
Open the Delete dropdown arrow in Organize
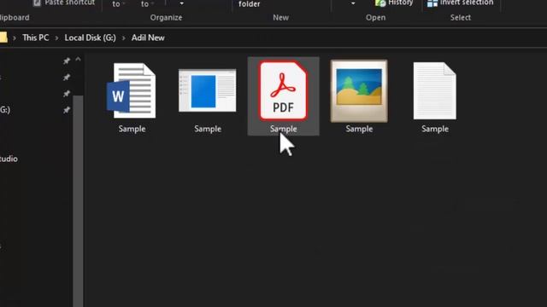(181, 3)
